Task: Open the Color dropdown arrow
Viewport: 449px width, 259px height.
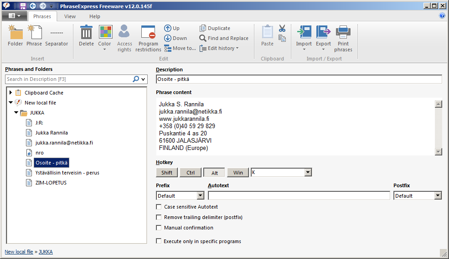Action: tap(104, 50)
